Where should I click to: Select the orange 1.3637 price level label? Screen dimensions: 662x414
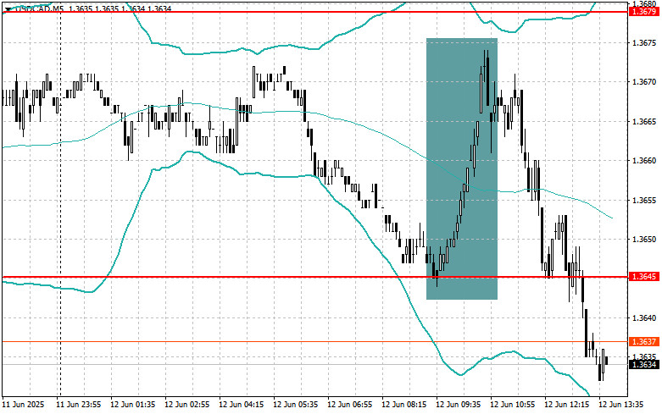(x=644, y=341)
